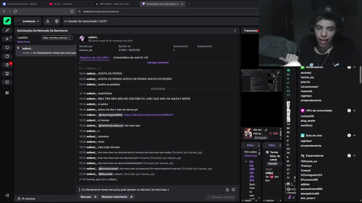The width and height of the screenshot is (362, 203).
Task: Open the sword mod actions sidebar icon
Action: click(7, 30)
